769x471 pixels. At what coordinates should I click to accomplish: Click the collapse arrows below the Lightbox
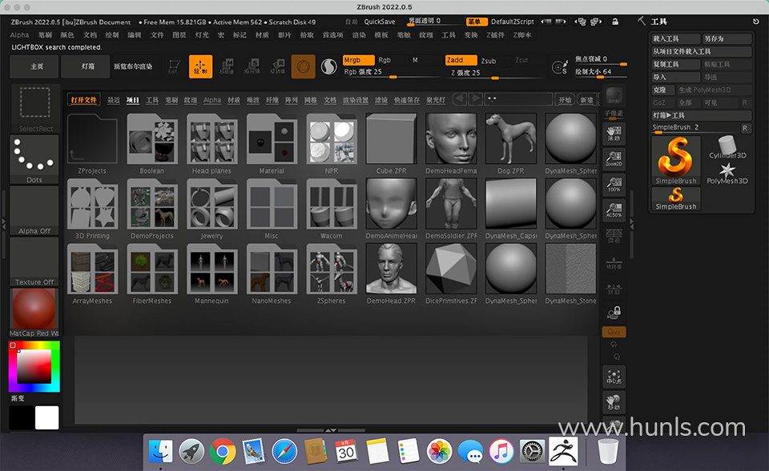[331, 430]
